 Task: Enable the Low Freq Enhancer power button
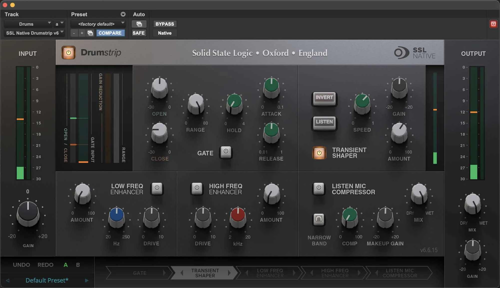pos(157,188)
